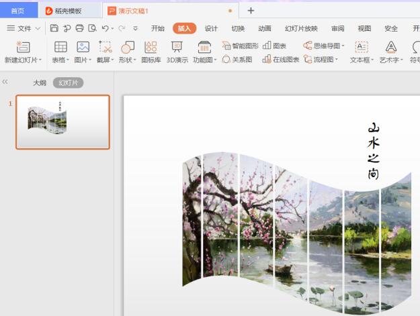Click the 功能图 icon
Screen dimensions: 420x316
[204, 47]
